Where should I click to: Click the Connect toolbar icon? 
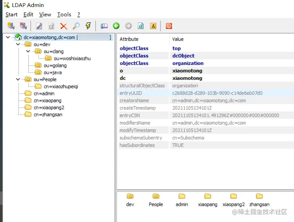pyautogui.click(x=11, y=26)
